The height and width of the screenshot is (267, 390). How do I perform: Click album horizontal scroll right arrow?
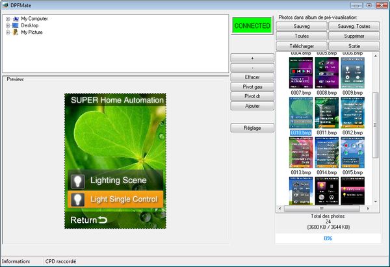[368, 209]
